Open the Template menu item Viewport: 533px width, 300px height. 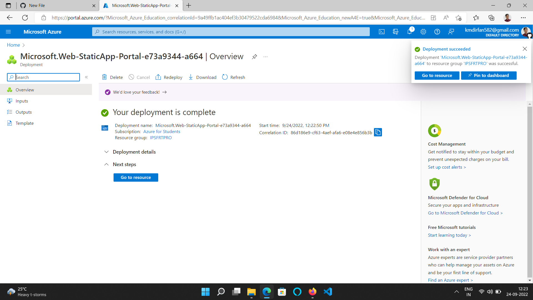pos(24,123)
